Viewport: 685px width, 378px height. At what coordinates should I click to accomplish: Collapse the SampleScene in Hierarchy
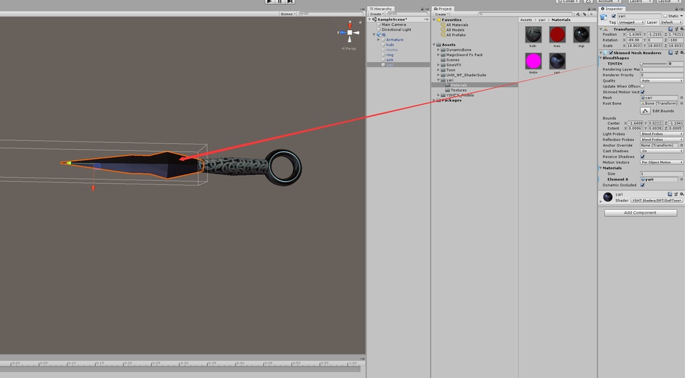point(371,19)
